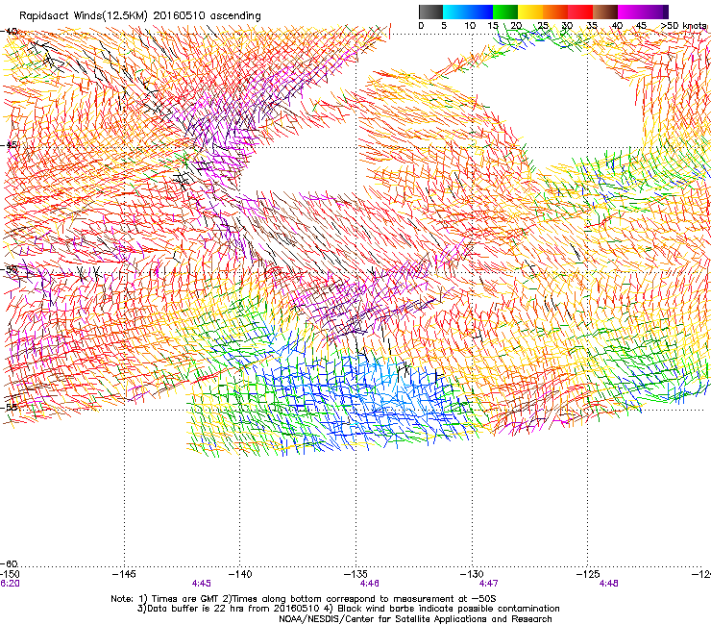Click the '>50 knots' legend label
Viewport: 711px width, 625px height.
(683, 26)
